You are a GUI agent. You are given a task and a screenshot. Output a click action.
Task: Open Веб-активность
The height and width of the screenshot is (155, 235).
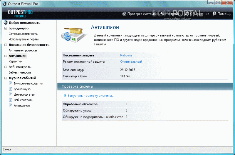pyautogui.click(x=20, y=72)
